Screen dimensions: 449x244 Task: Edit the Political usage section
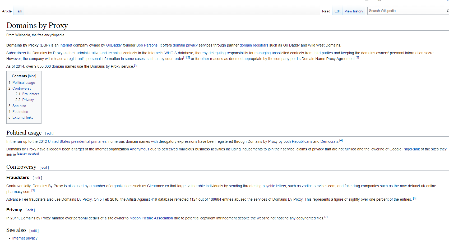(x=50, y=133)
